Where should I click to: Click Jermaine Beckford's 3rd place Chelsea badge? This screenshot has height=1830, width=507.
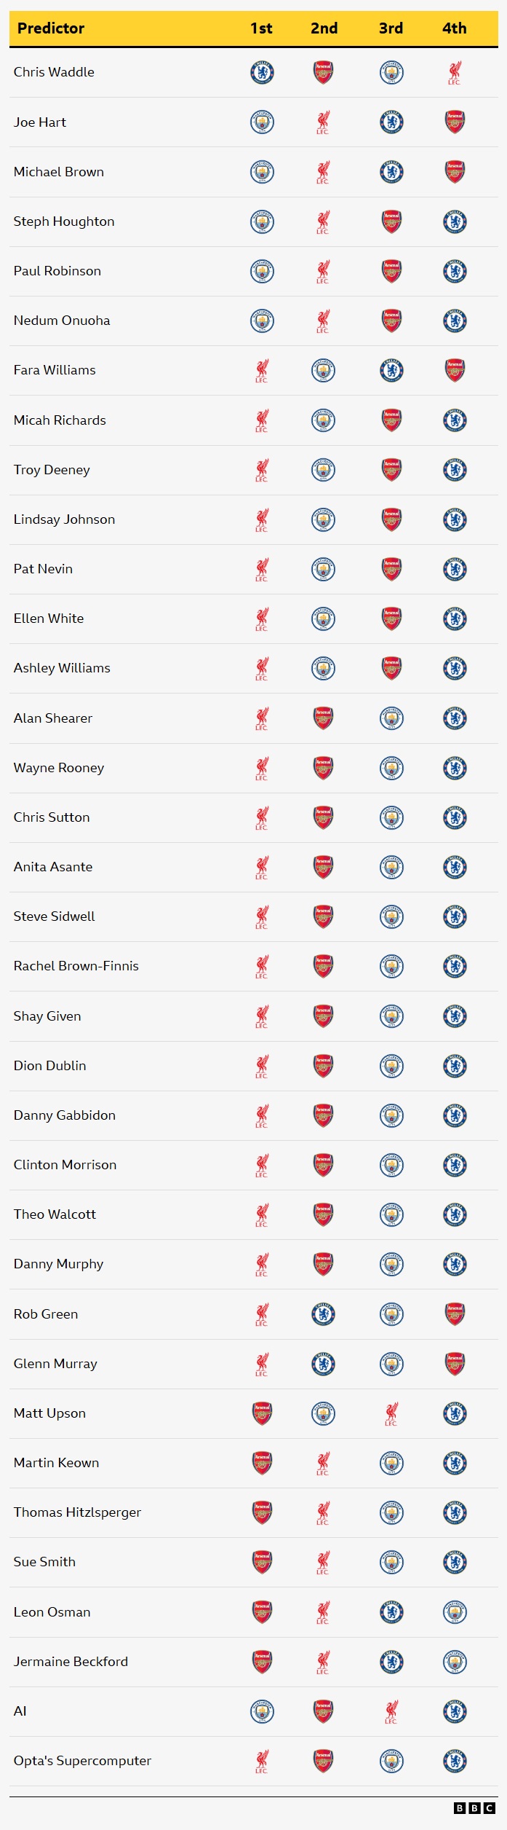coord(391,1662)
